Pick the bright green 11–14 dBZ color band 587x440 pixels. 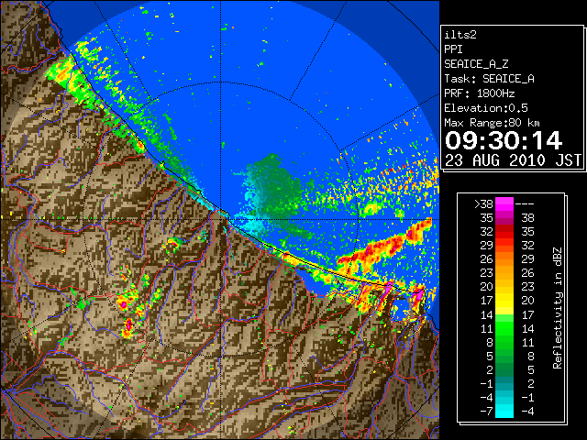pos(504,328)
